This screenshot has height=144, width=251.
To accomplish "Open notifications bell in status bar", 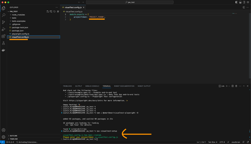I will point(248,142).
